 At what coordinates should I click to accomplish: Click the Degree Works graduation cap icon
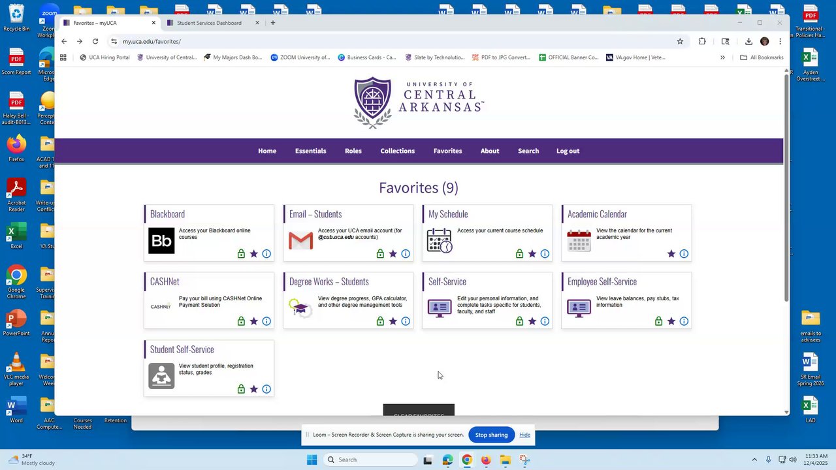point(300,307)
